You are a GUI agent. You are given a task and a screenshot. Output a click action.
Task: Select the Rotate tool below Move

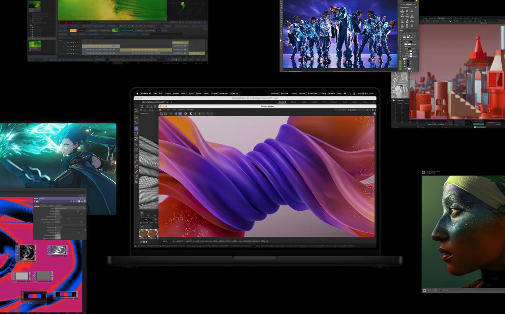click(136, 134)
